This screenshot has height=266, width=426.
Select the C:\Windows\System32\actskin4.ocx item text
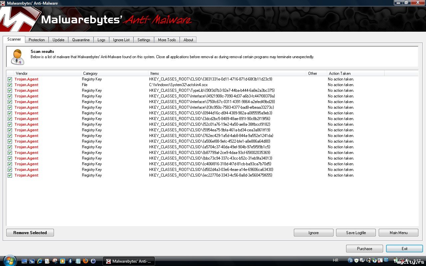(178, 85)
